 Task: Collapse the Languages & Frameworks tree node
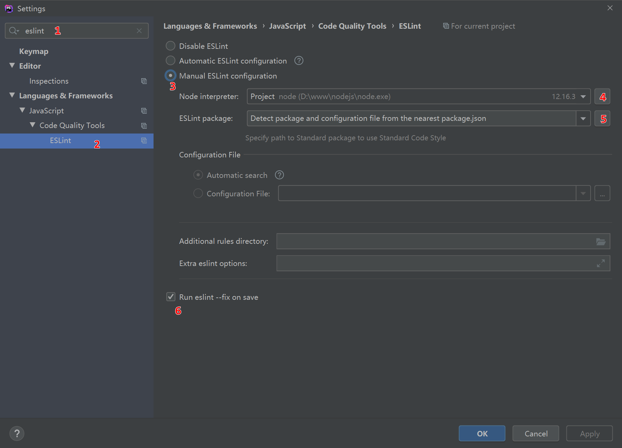coord(12,95)
